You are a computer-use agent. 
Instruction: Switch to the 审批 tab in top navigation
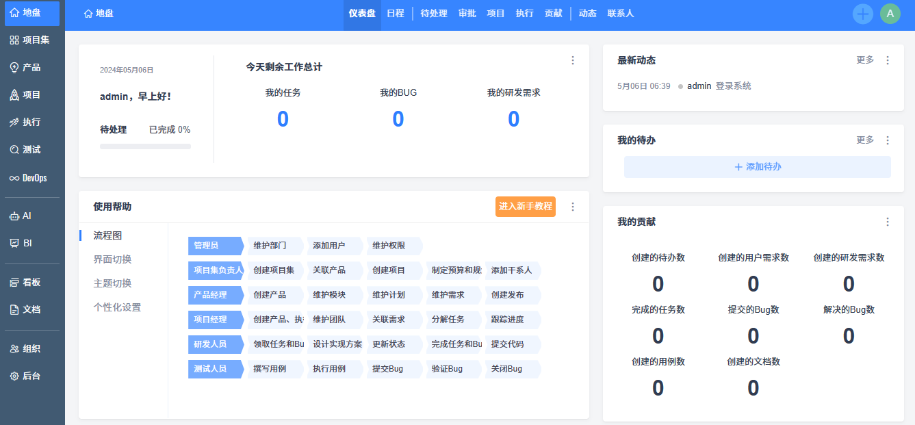(467, 14)
